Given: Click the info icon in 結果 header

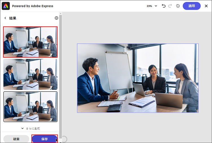Looking at the screenshot, I should [x=56, y=18].
